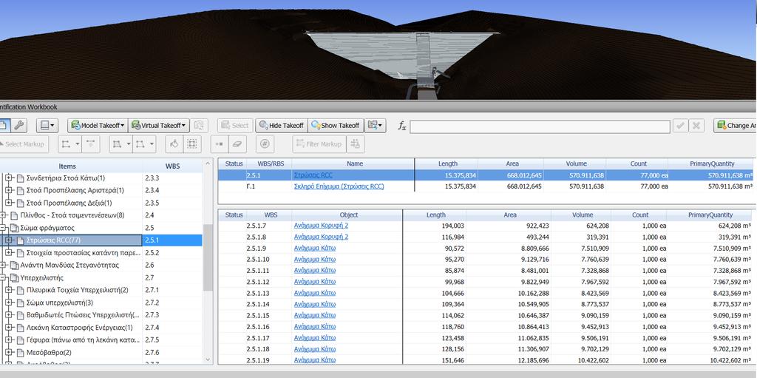Click the Change Analysis button
This screenshot has width=757, height=378.
coord(735,126)
